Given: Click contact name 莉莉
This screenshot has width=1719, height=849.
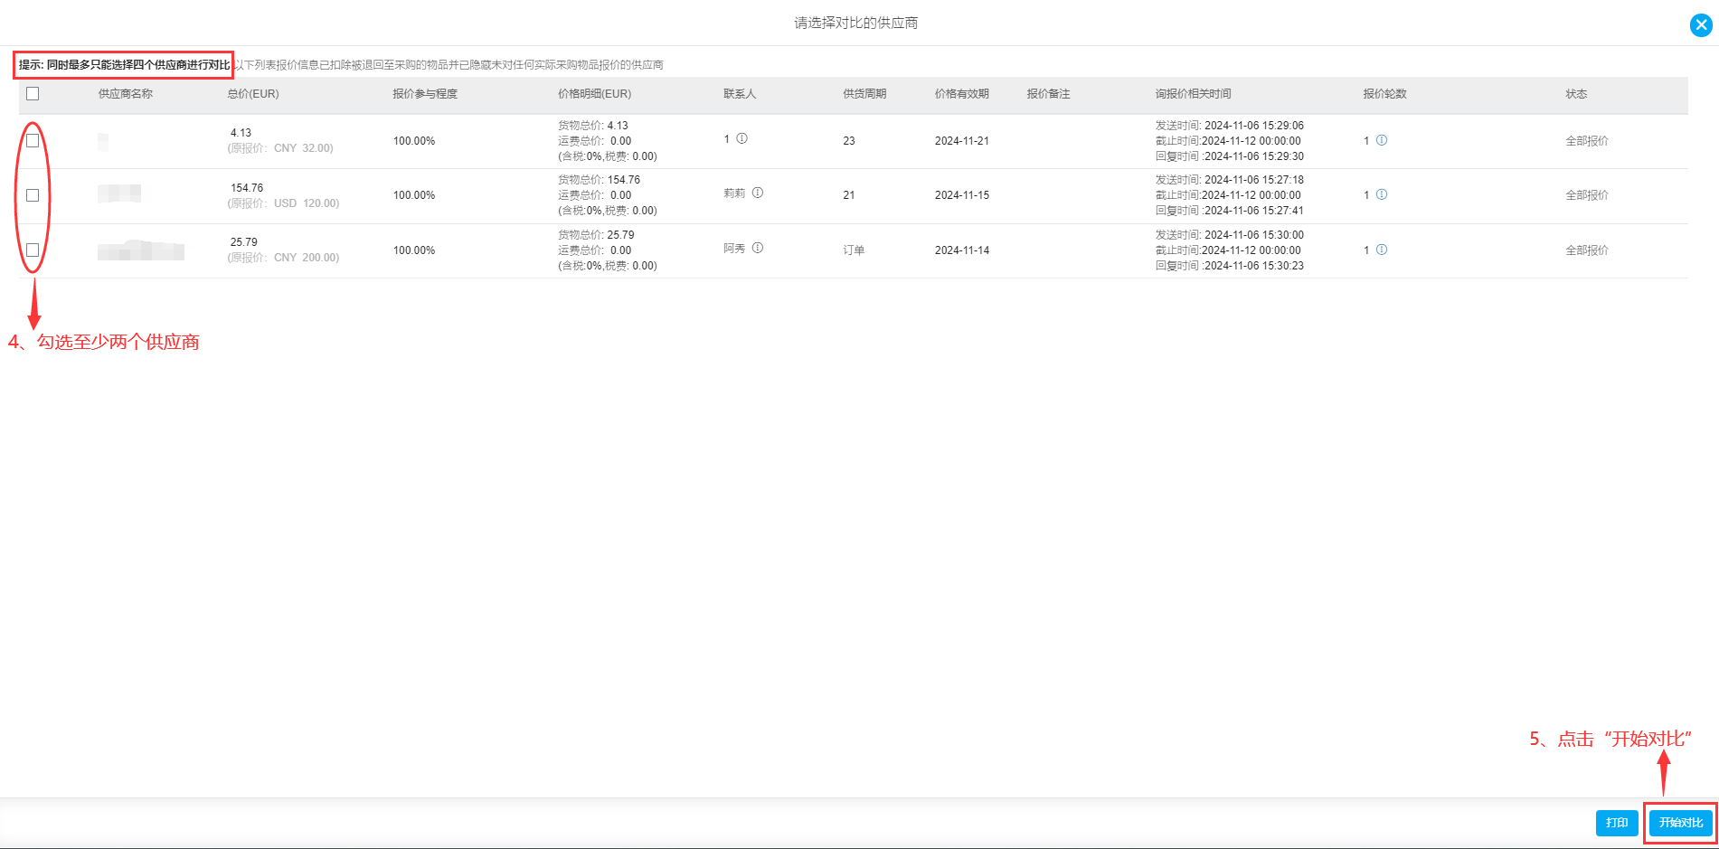Looking at the screenshot, I should [734, 193].
